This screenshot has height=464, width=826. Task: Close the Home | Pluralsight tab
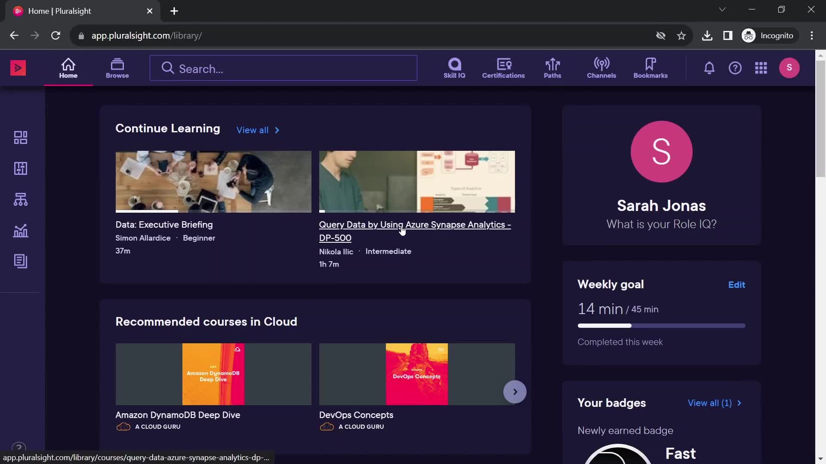[150, 11]
